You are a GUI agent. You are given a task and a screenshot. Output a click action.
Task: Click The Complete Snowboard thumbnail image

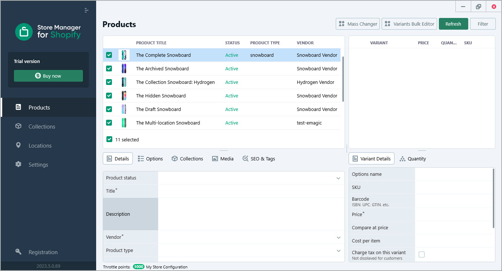[x=124, y=55]
